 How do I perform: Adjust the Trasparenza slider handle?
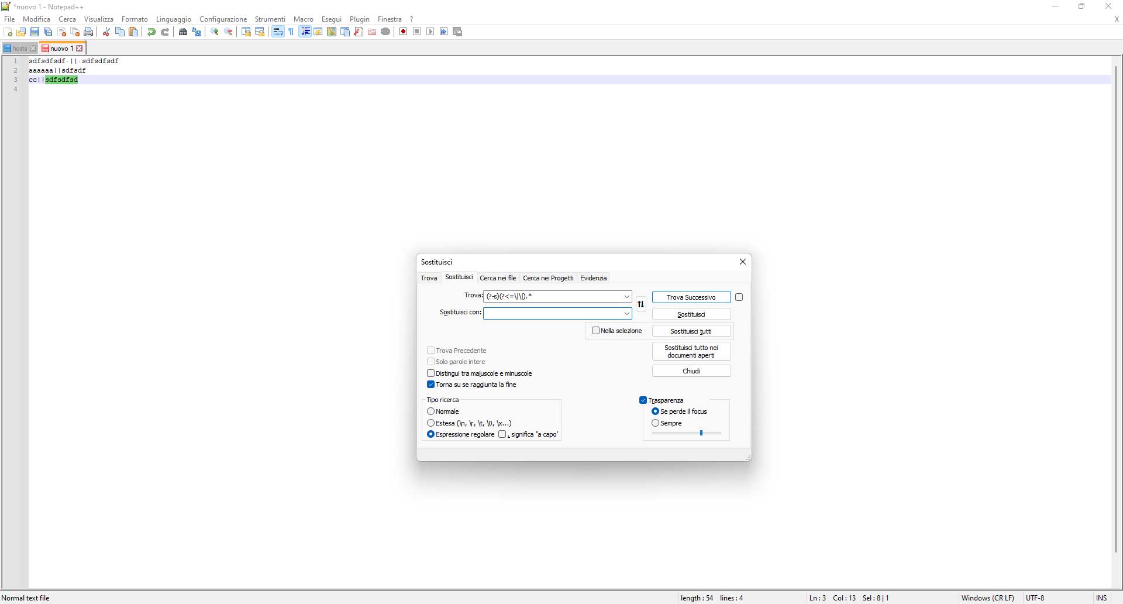click(701, 433)
